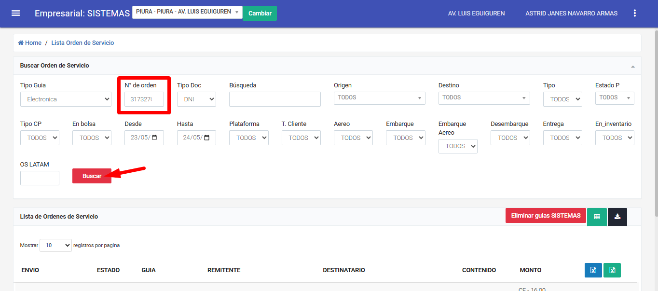Expand the Tipo Guia dropdown
The image size is (658, 291).
click(x=66, y=99)
